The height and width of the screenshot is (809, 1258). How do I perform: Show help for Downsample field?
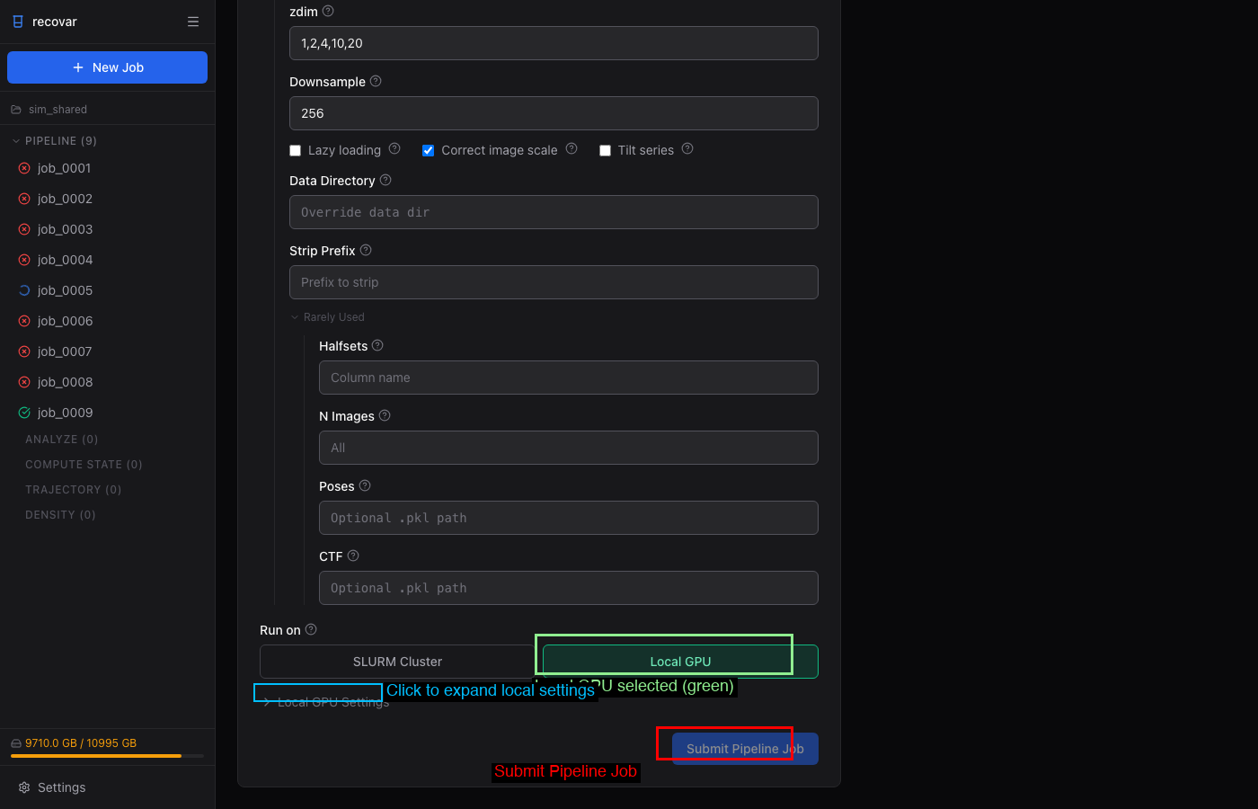pos(376,81)
